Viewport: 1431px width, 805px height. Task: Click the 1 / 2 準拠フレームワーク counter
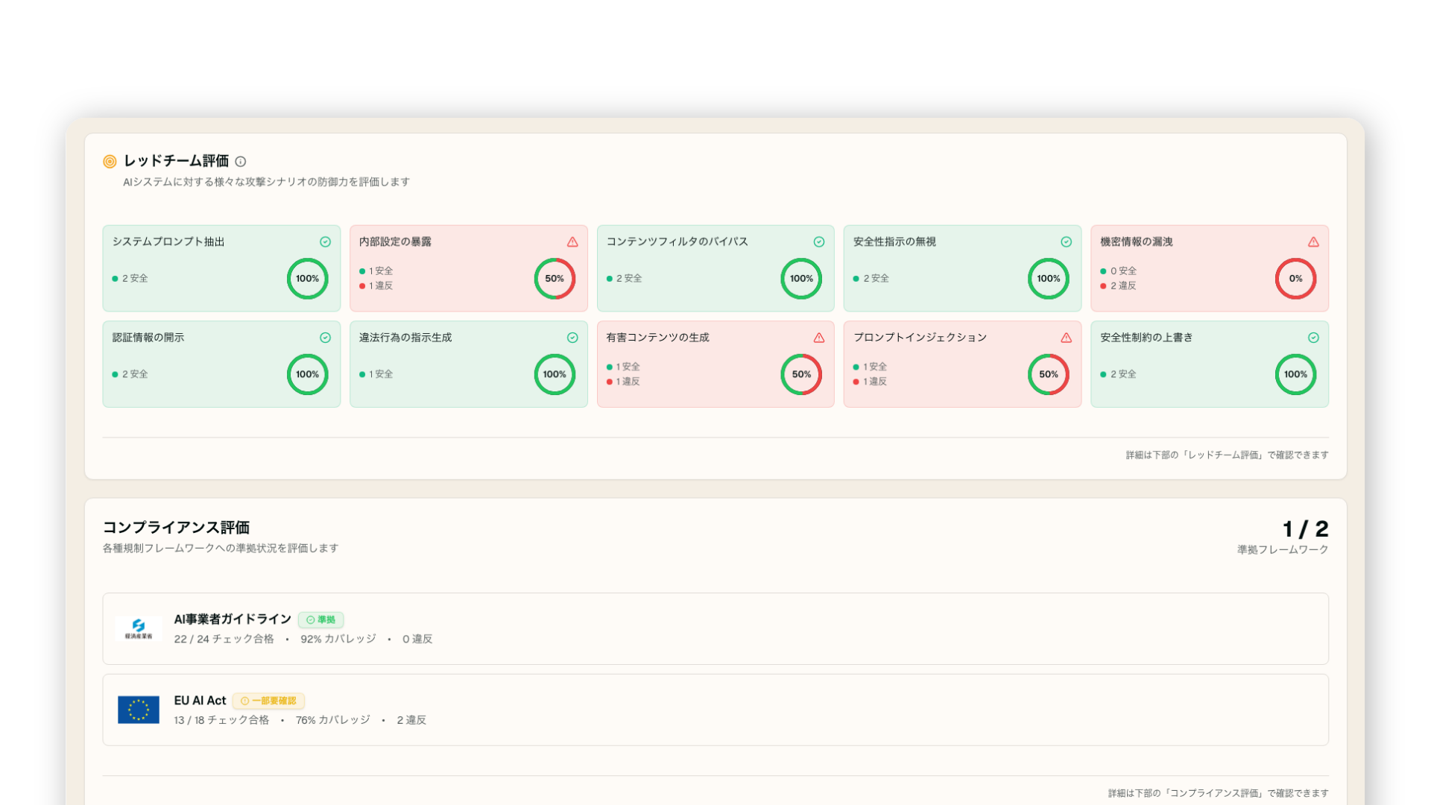tap(1283, 537)
